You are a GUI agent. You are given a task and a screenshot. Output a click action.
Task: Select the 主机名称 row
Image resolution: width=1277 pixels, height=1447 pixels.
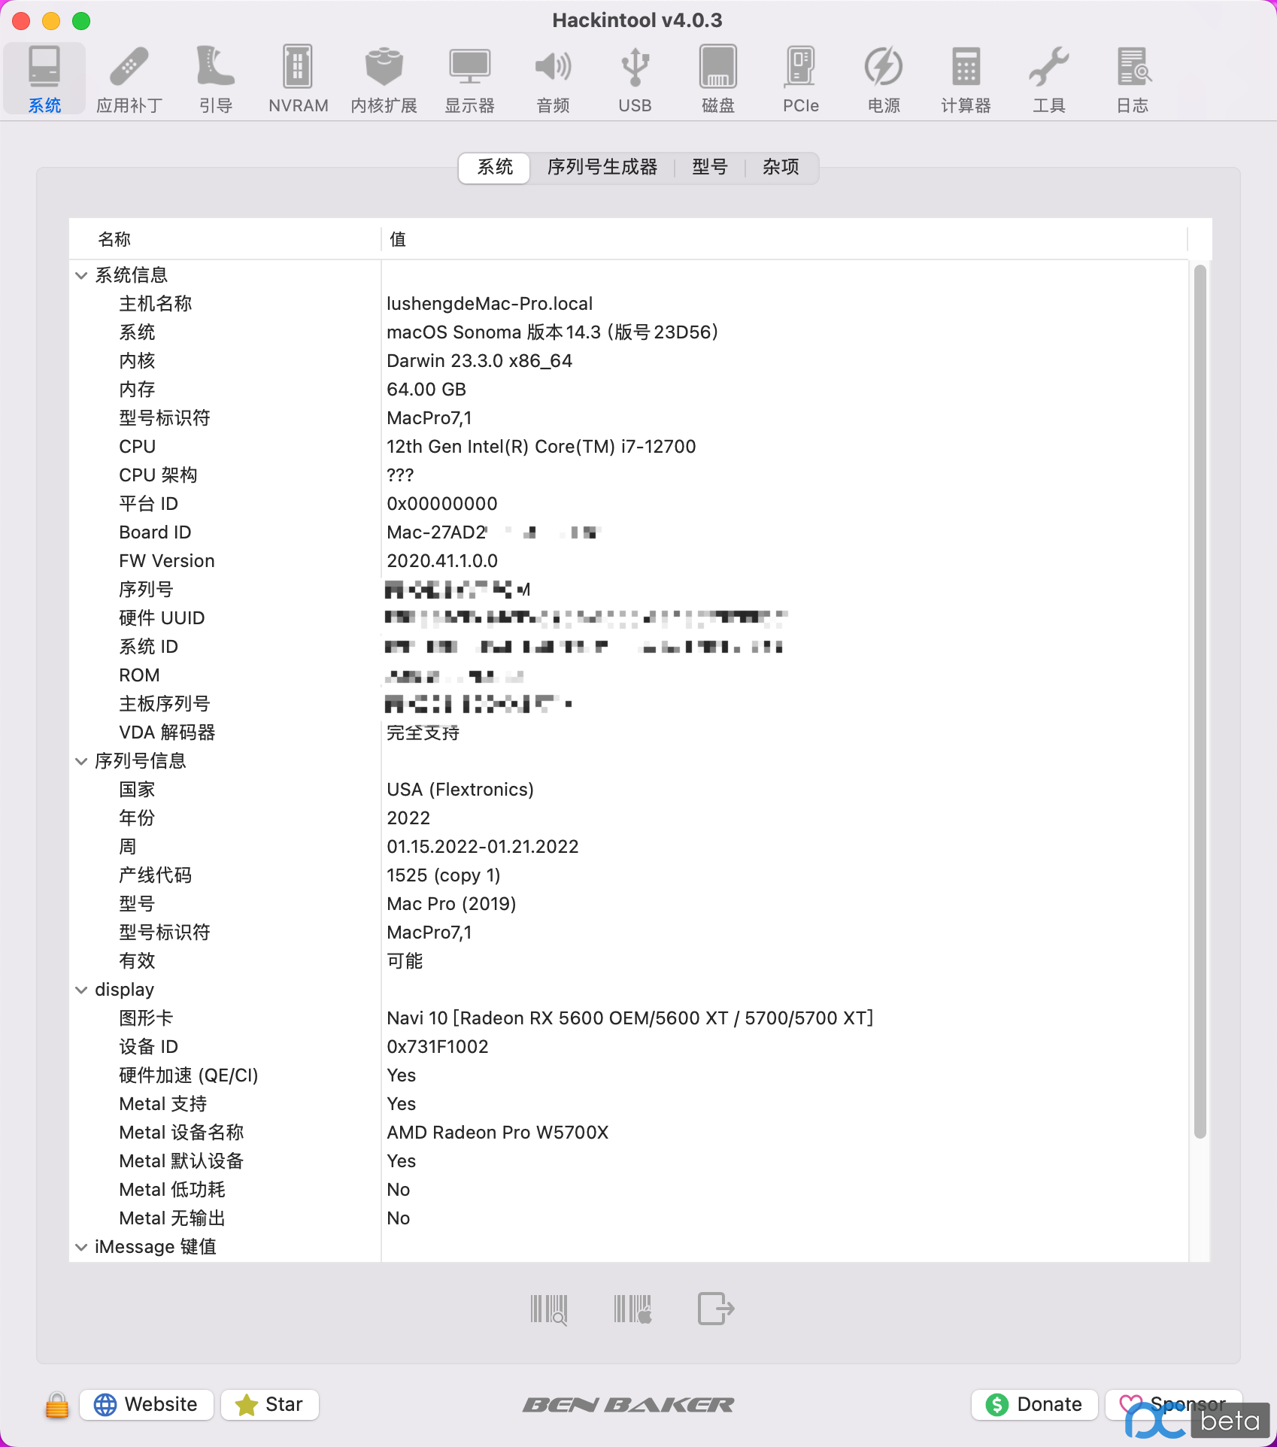(629, 304)
